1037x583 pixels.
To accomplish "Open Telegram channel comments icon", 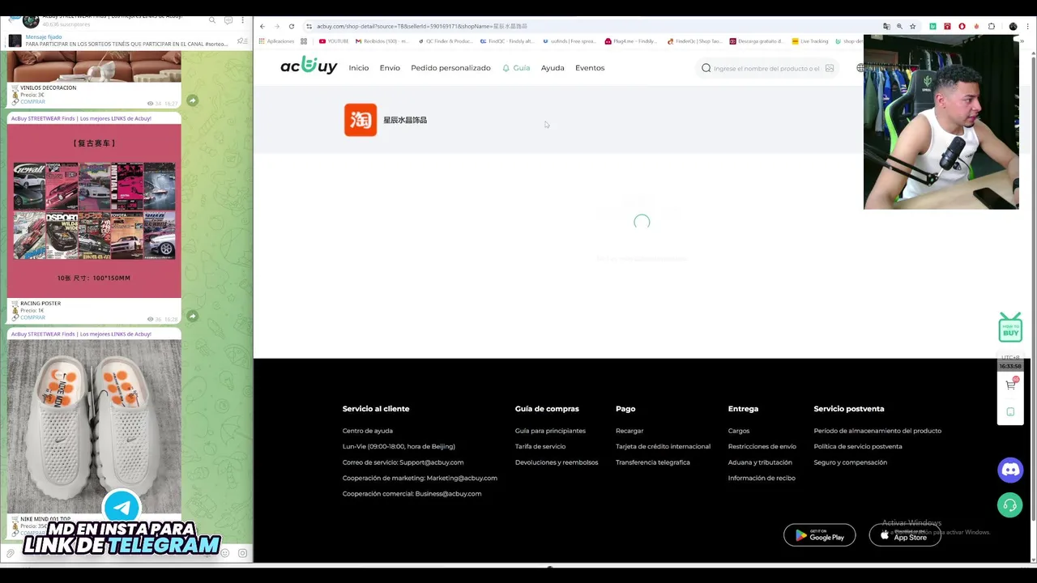I will point(228,20).
